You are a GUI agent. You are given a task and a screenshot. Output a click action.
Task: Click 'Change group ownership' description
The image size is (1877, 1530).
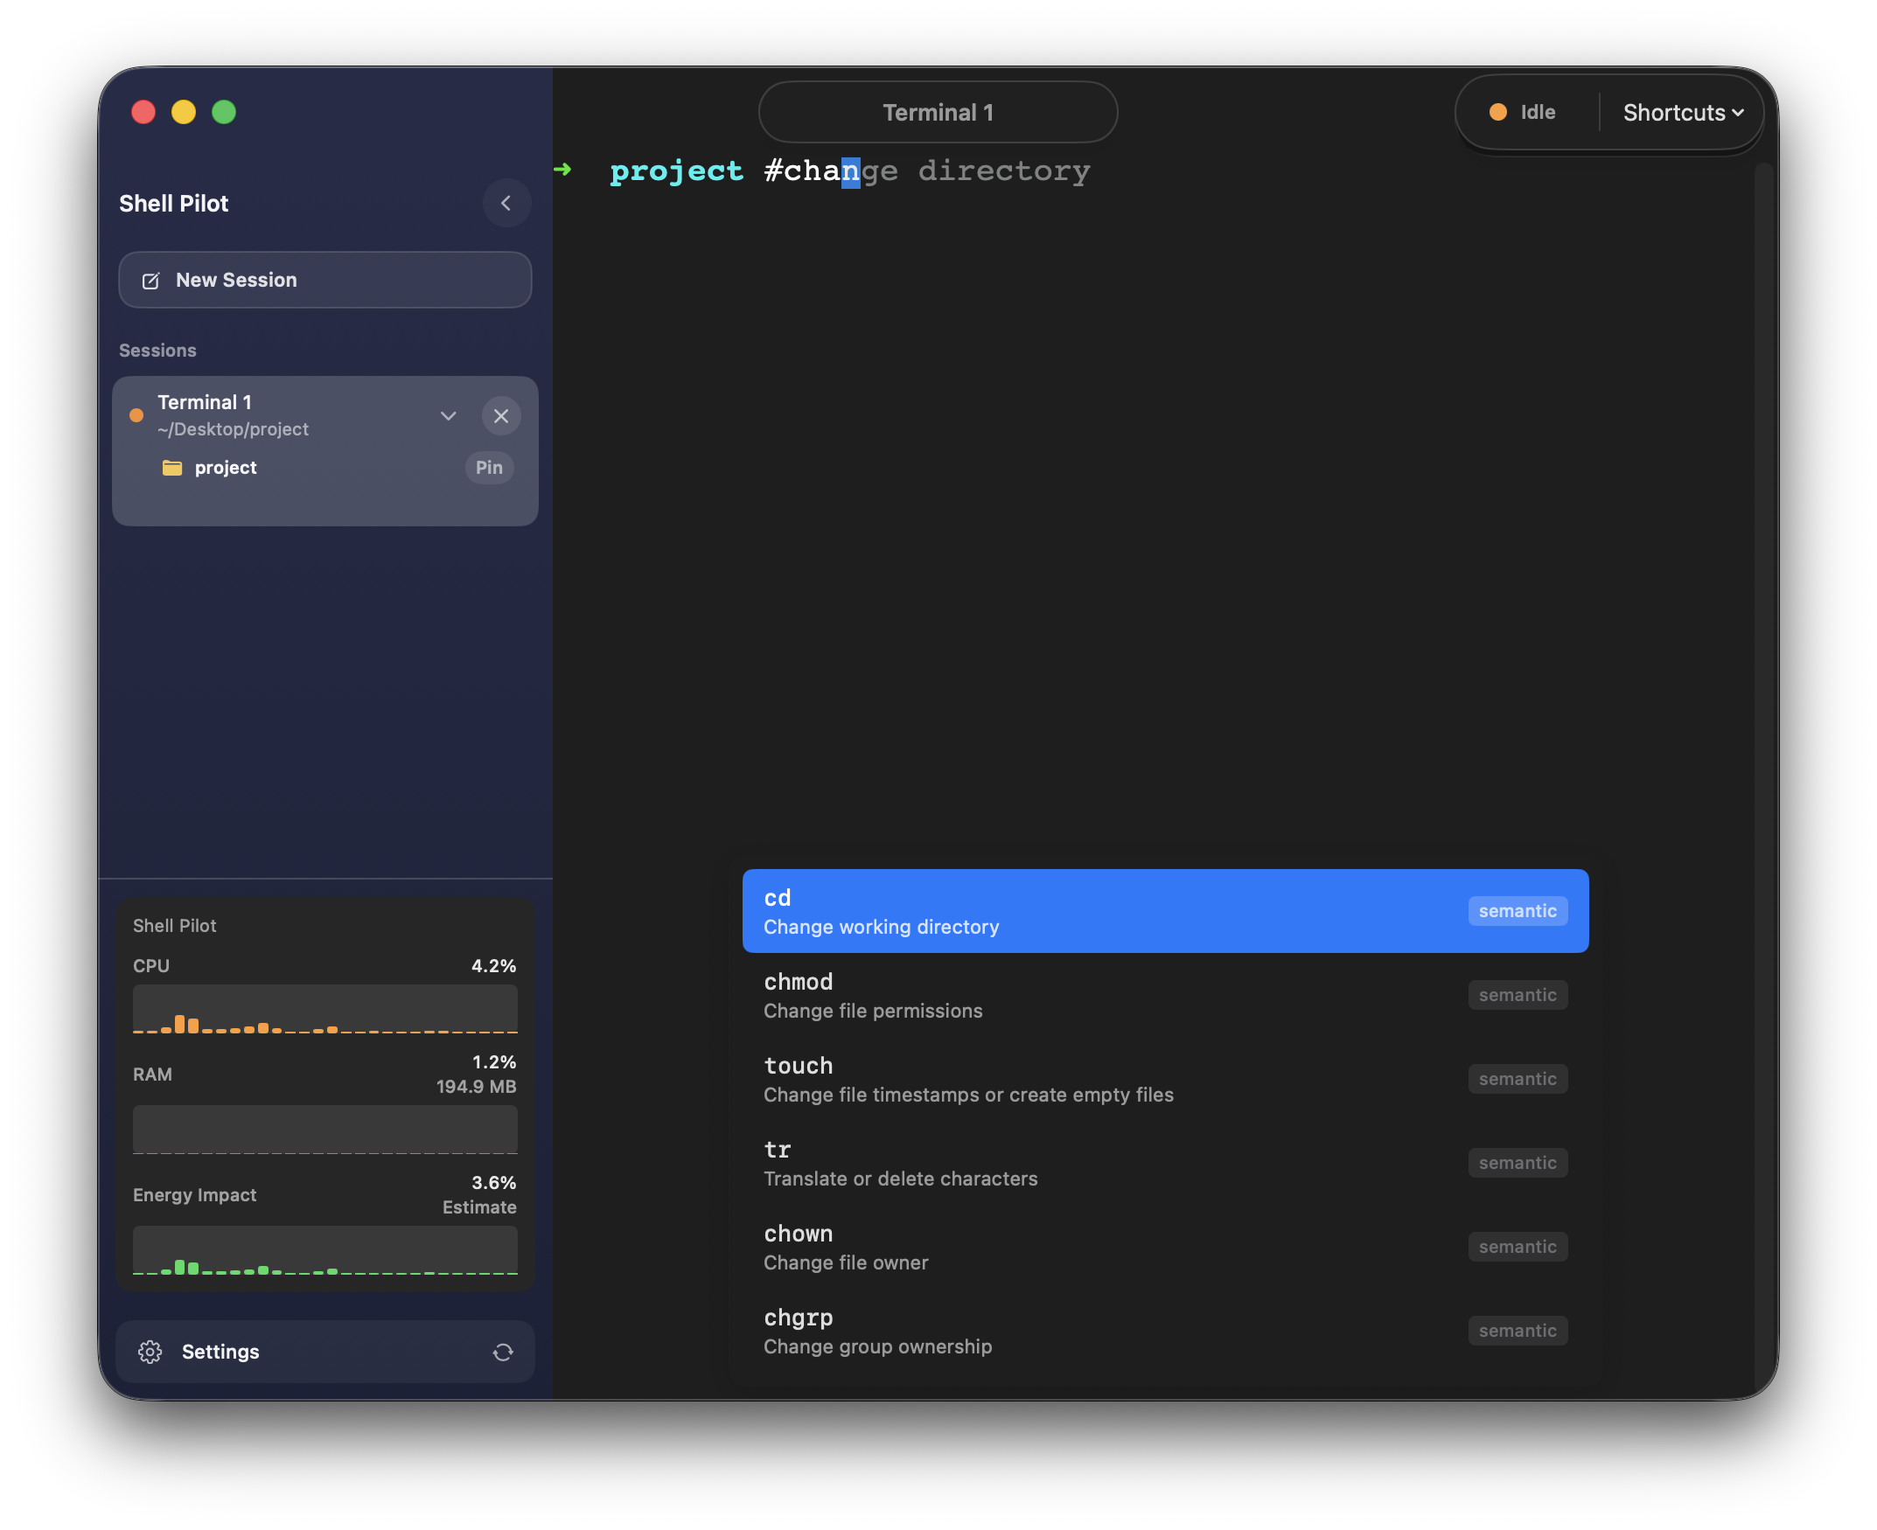(x=877, y=1346)
